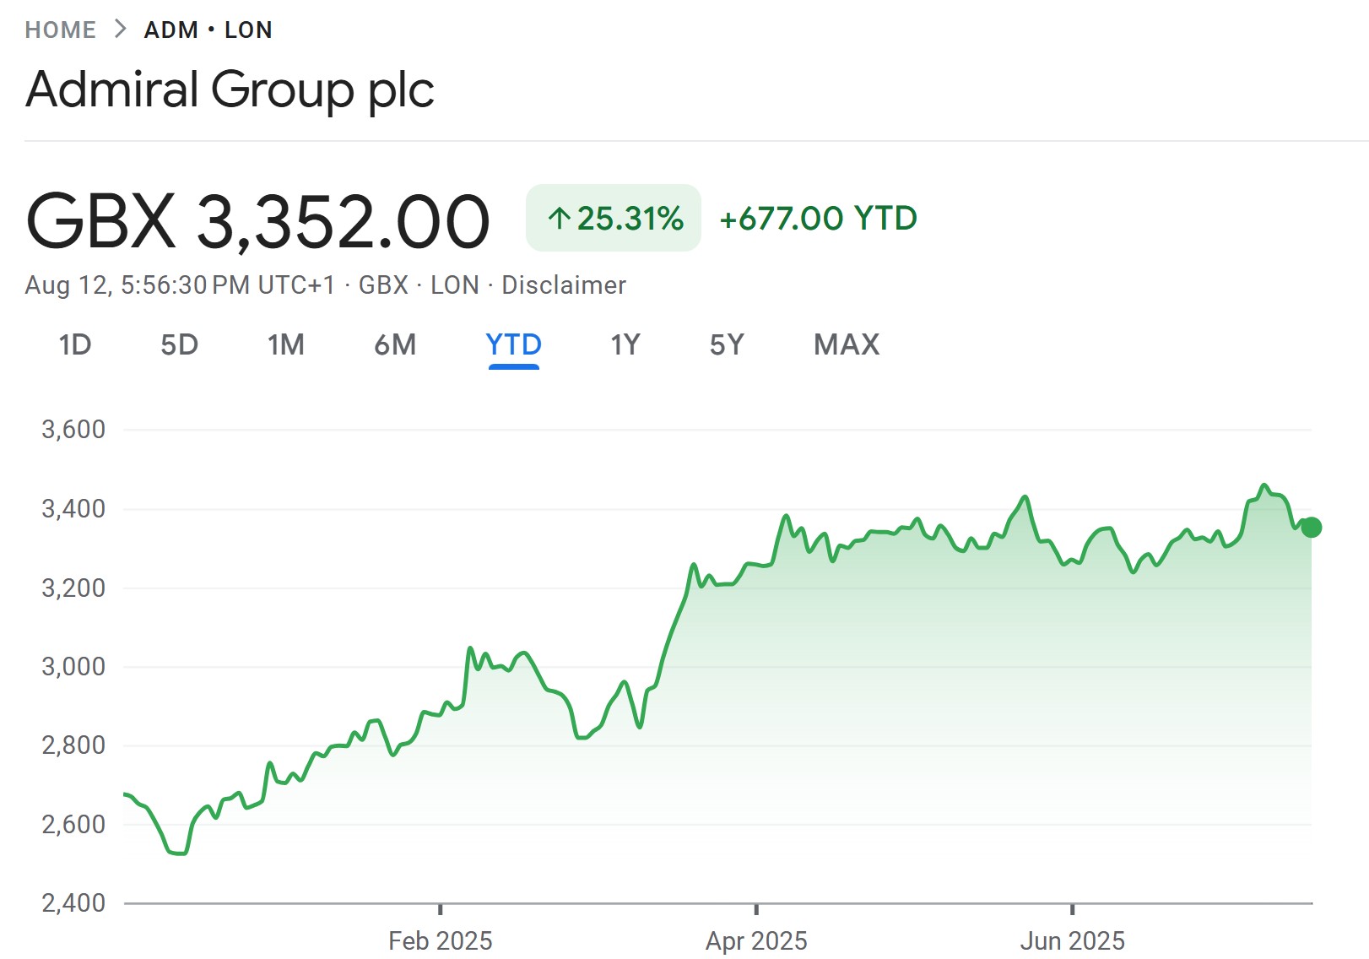This screenshot has height=959, width=1369.
Task: Click the Feb 2025 axis label
Action: (441, 939)
